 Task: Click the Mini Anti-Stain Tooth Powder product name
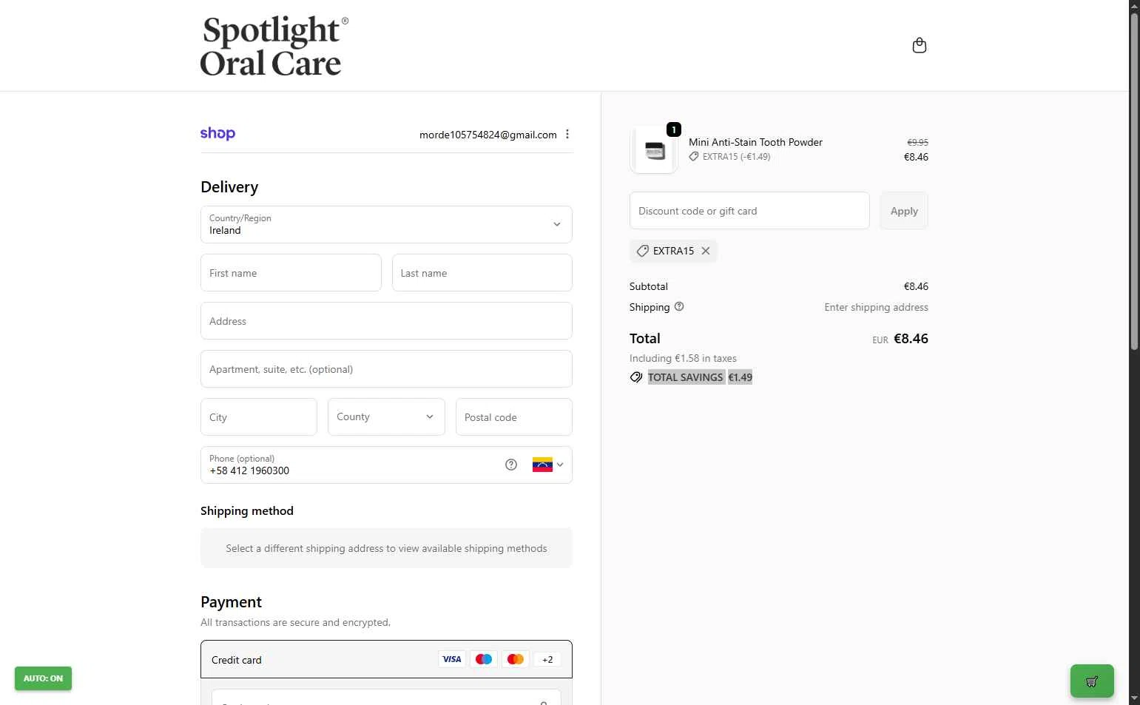coord(755,142)
